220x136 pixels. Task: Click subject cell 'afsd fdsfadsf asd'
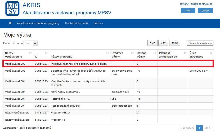click(123, 106)
